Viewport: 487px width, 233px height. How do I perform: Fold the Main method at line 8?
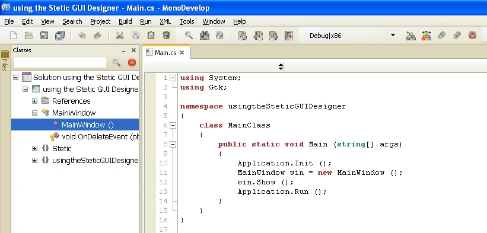click(173, 144)
